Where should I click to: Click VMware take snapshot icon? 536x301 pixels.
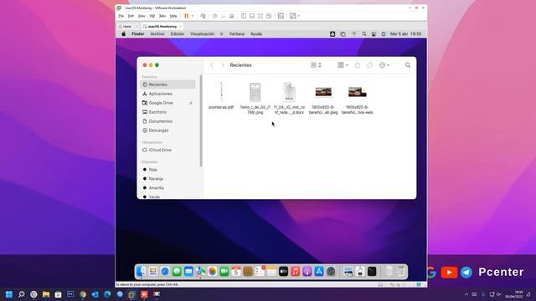(214, 16)
